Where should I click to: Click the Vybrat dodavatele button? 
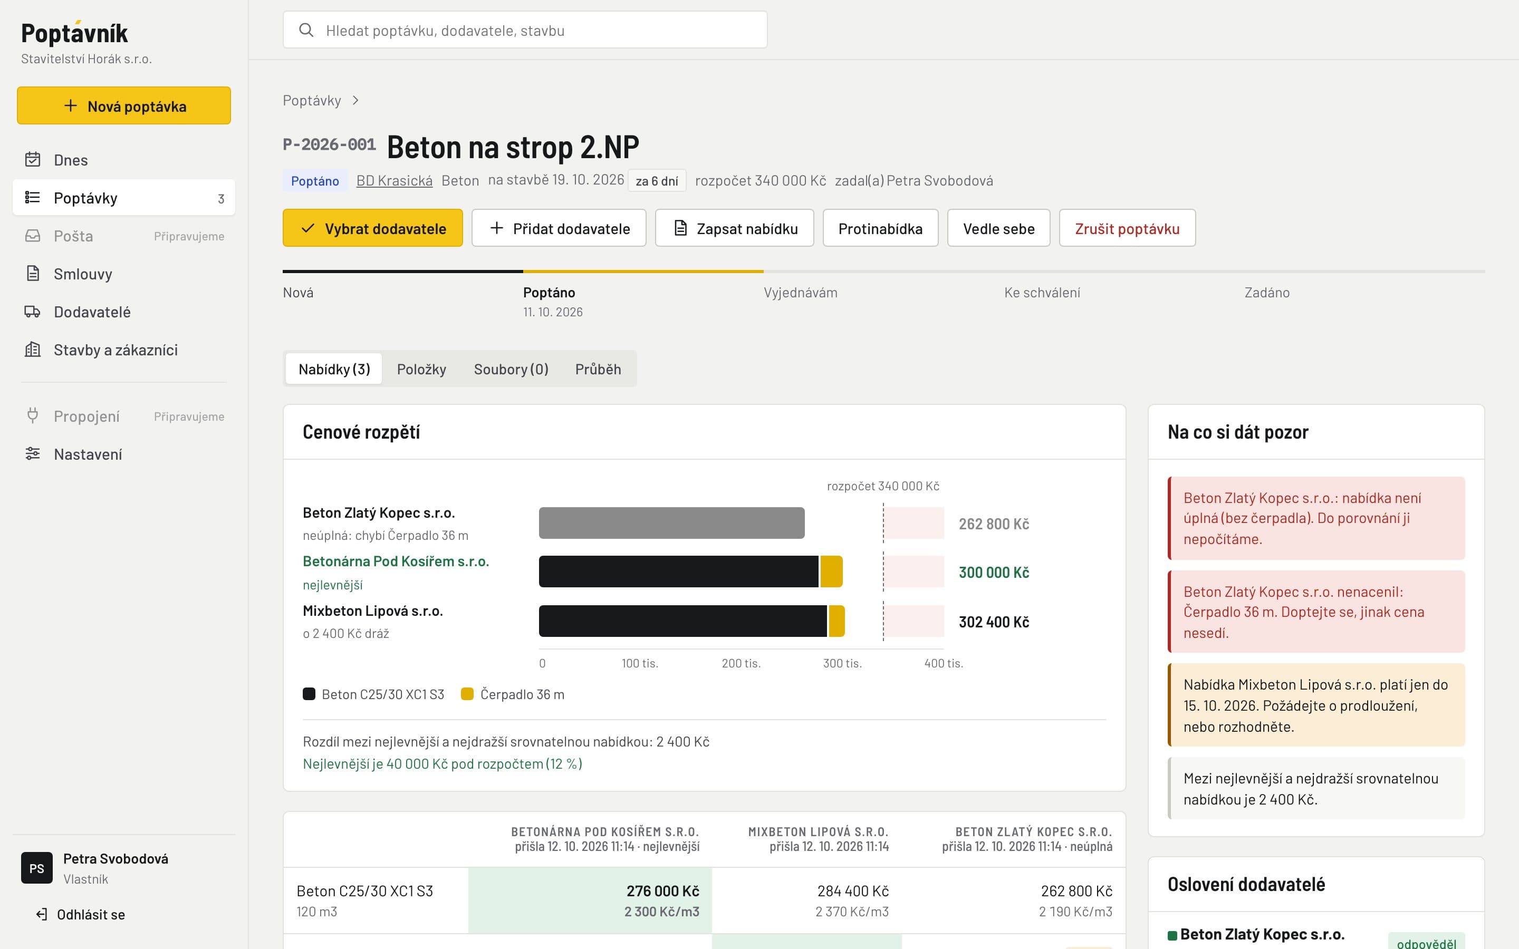coord(373,228)
